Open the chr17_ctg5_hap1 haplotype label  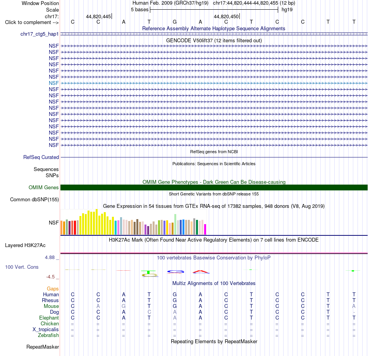coord(40,34)
